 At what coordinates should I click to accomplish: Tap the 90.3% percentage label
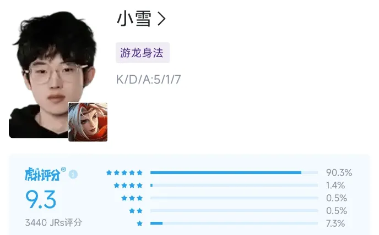pyautogui.click(x=339, y=172)
